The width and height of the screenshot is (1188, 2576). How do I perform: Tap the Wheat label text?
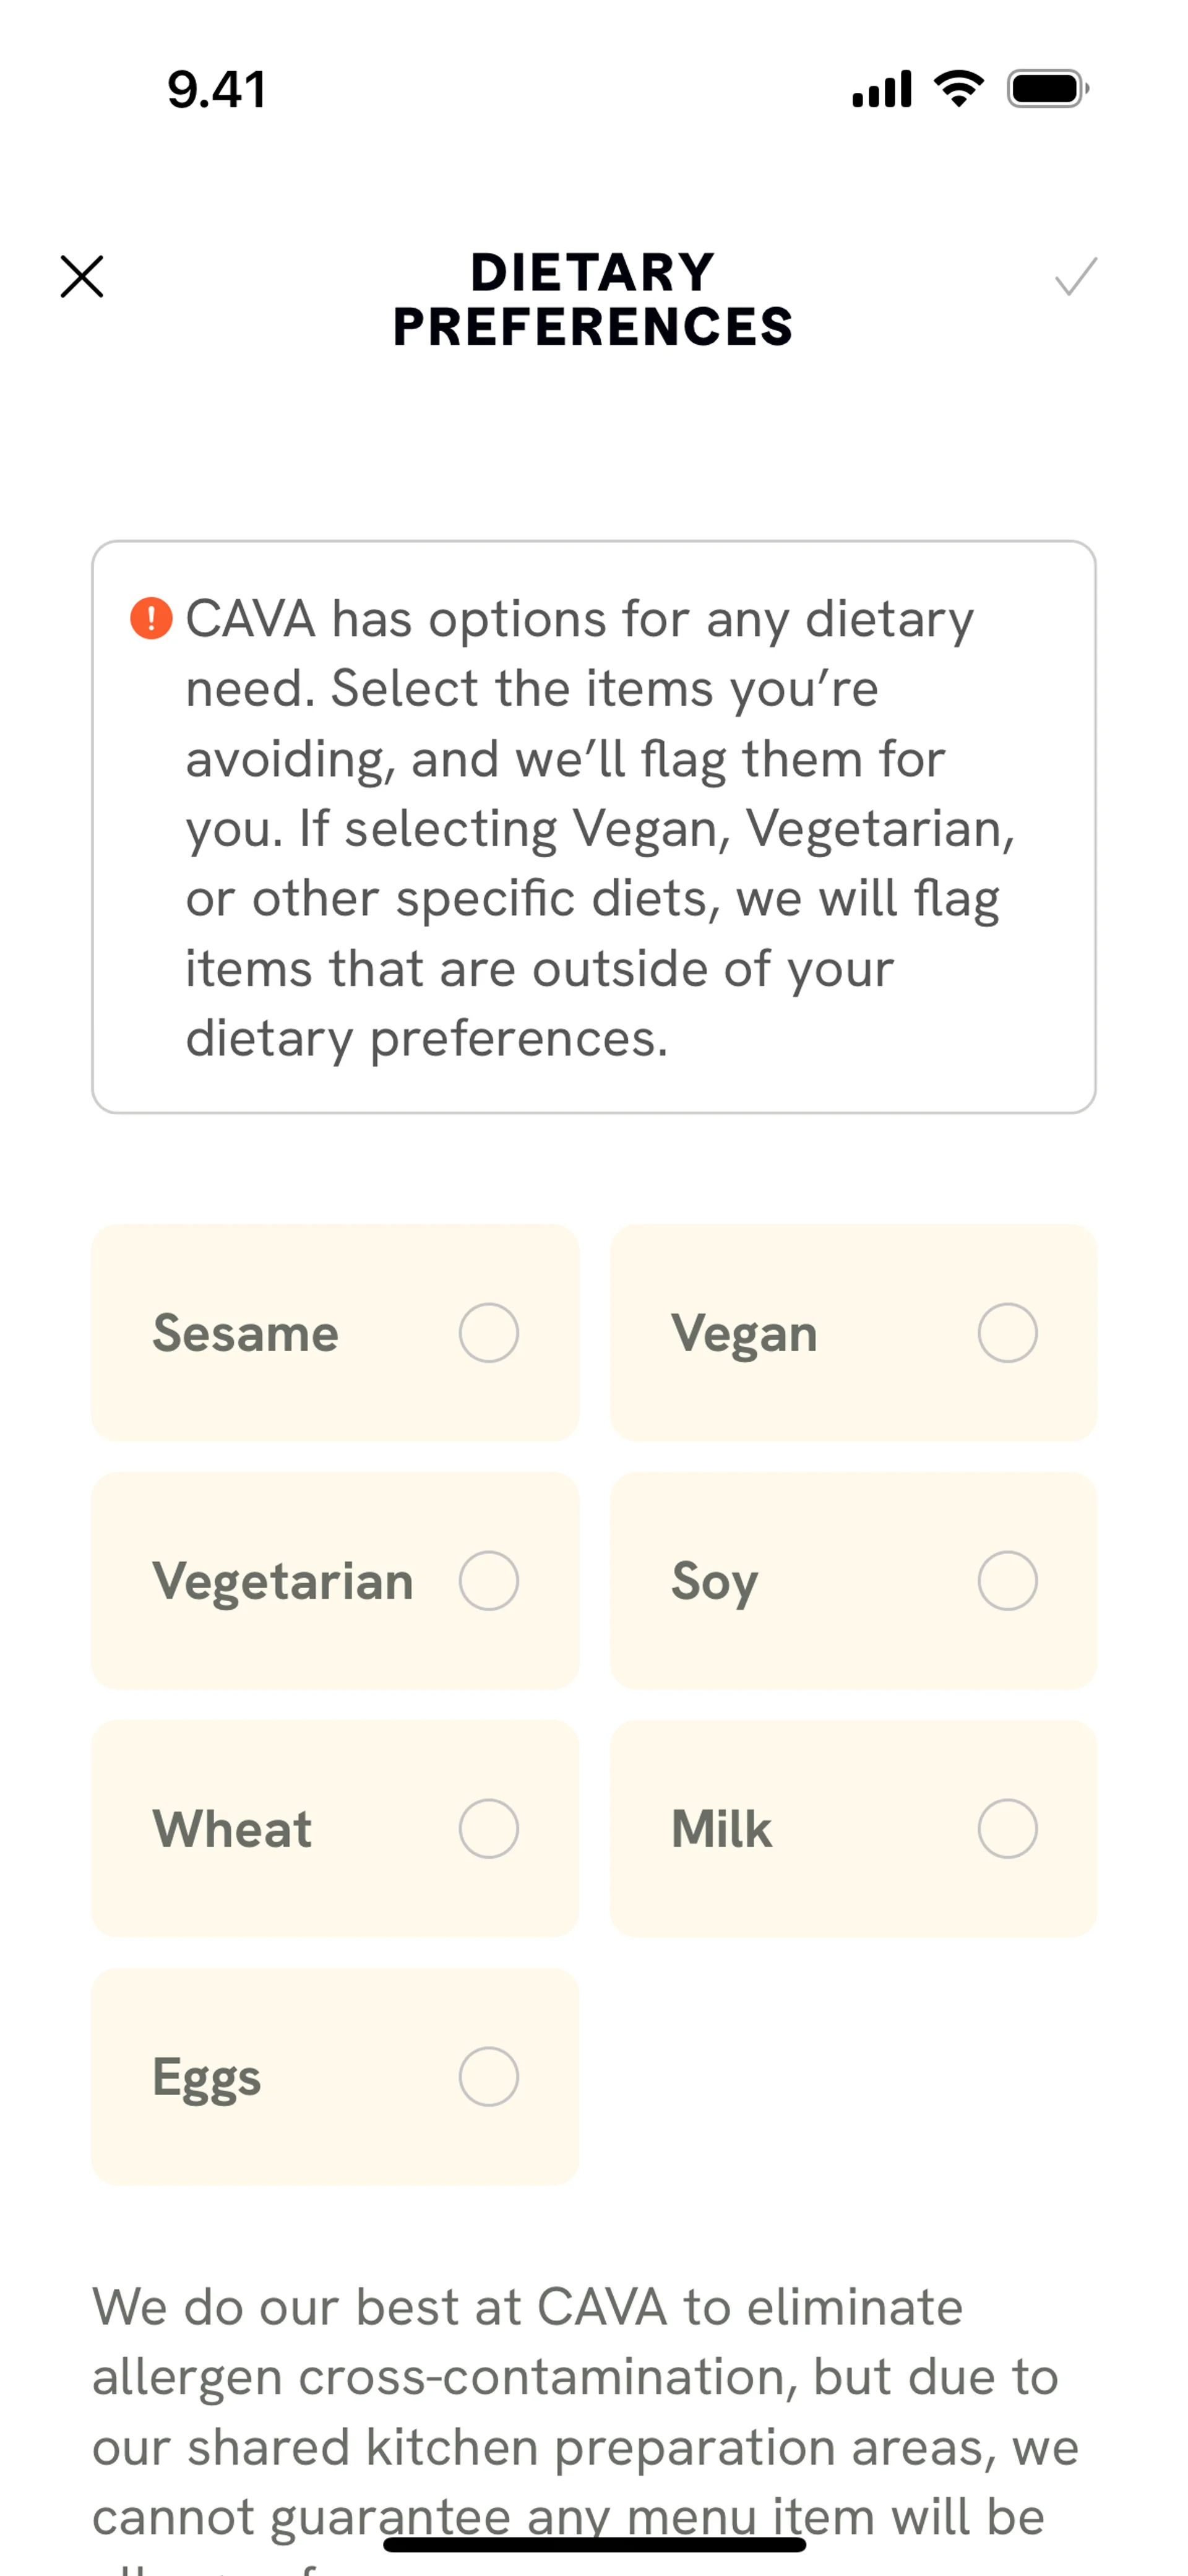pyautogui.click(x=232, y=1829)
